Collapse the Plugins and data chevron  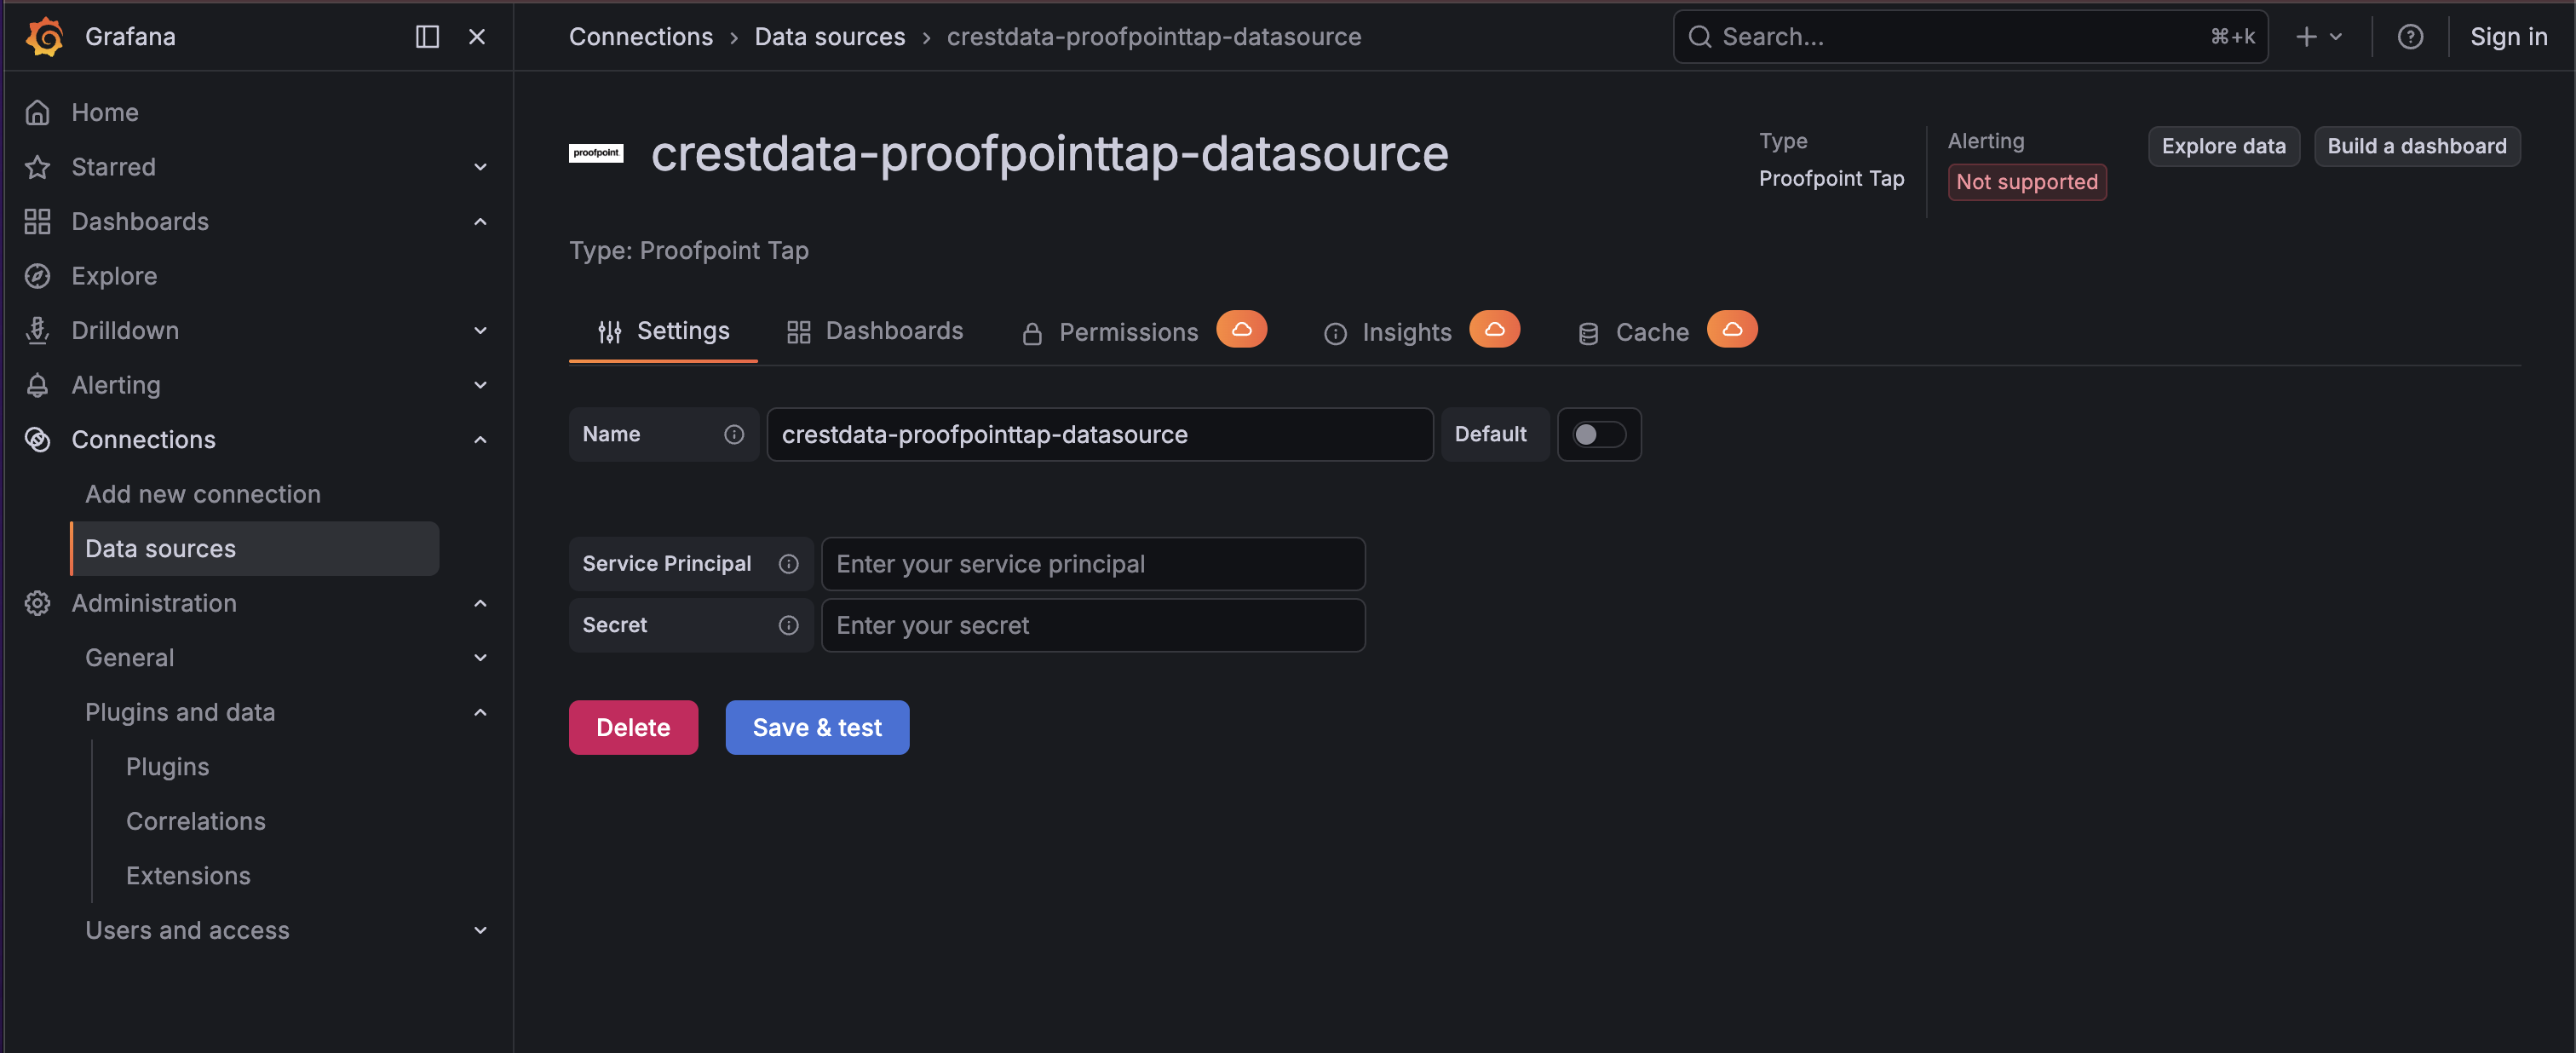point(480,712)
